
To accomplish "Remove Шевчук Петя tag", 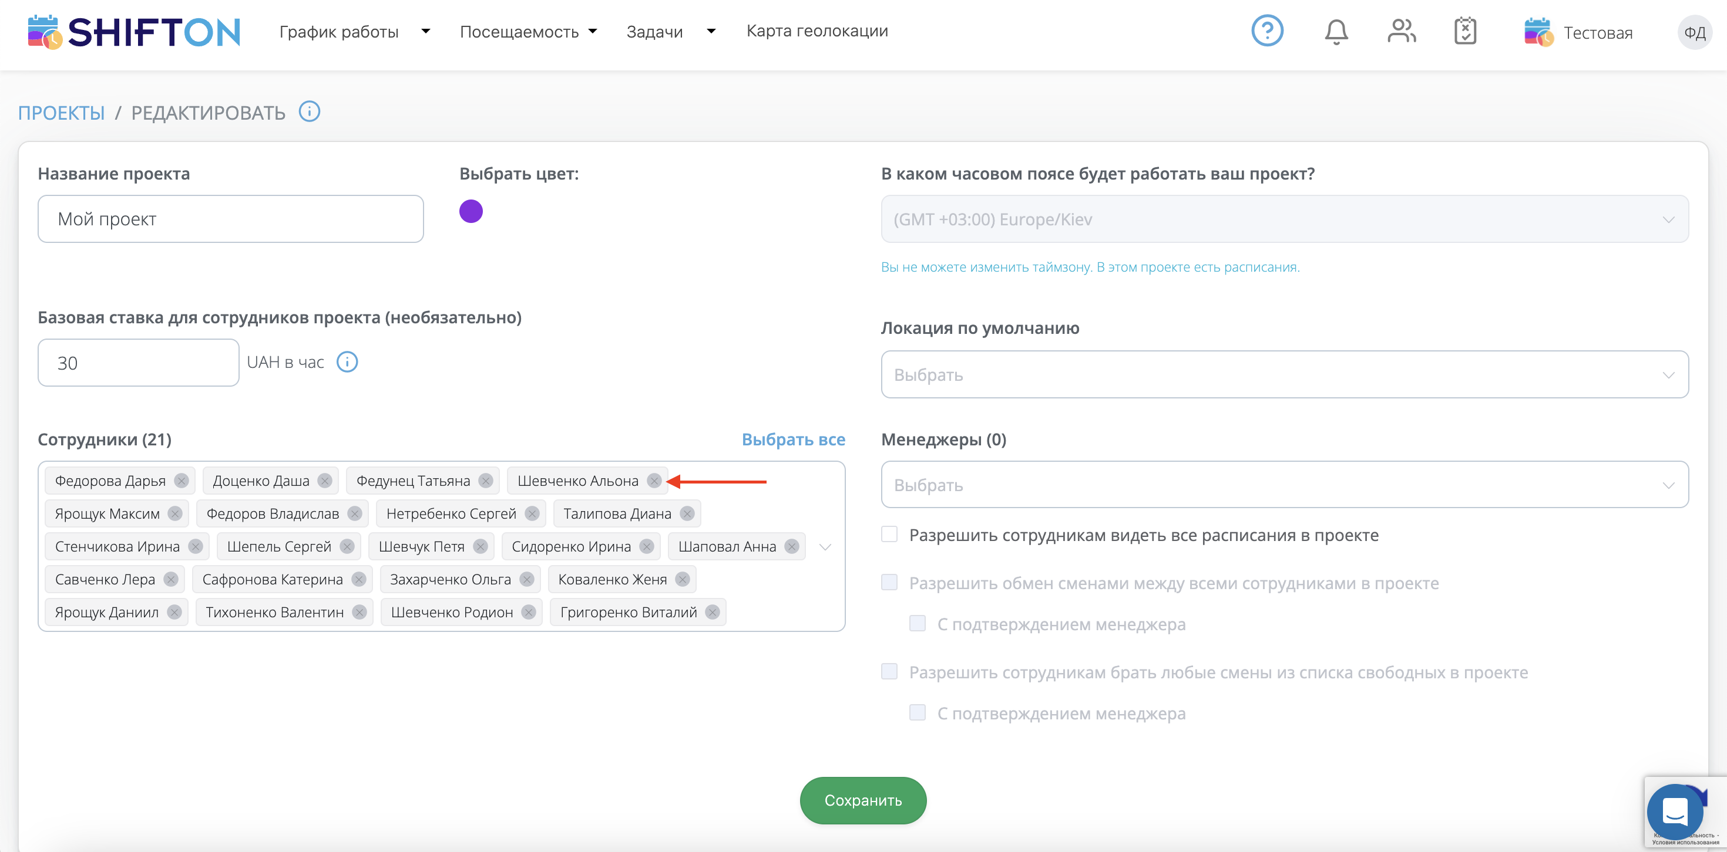I will 480,546.
